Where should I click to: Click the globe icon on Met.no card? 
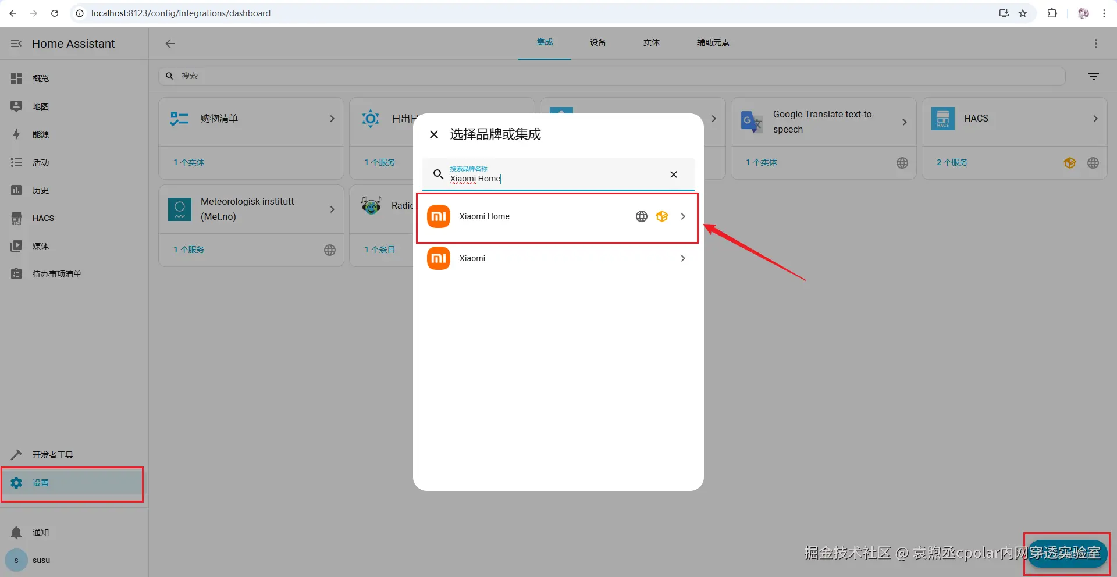click(x=330, y=250)
